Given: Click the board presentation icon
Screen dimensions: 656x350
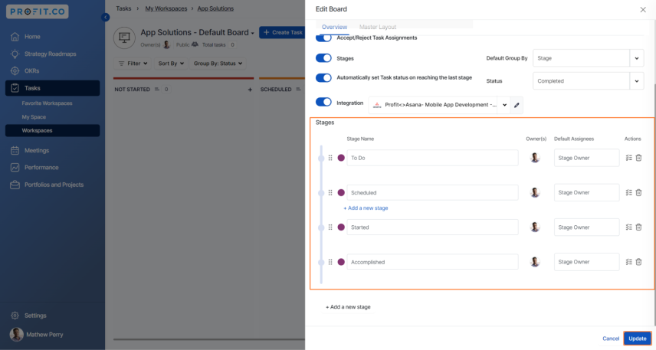Looking at the screenshot, I should (124, 38).
